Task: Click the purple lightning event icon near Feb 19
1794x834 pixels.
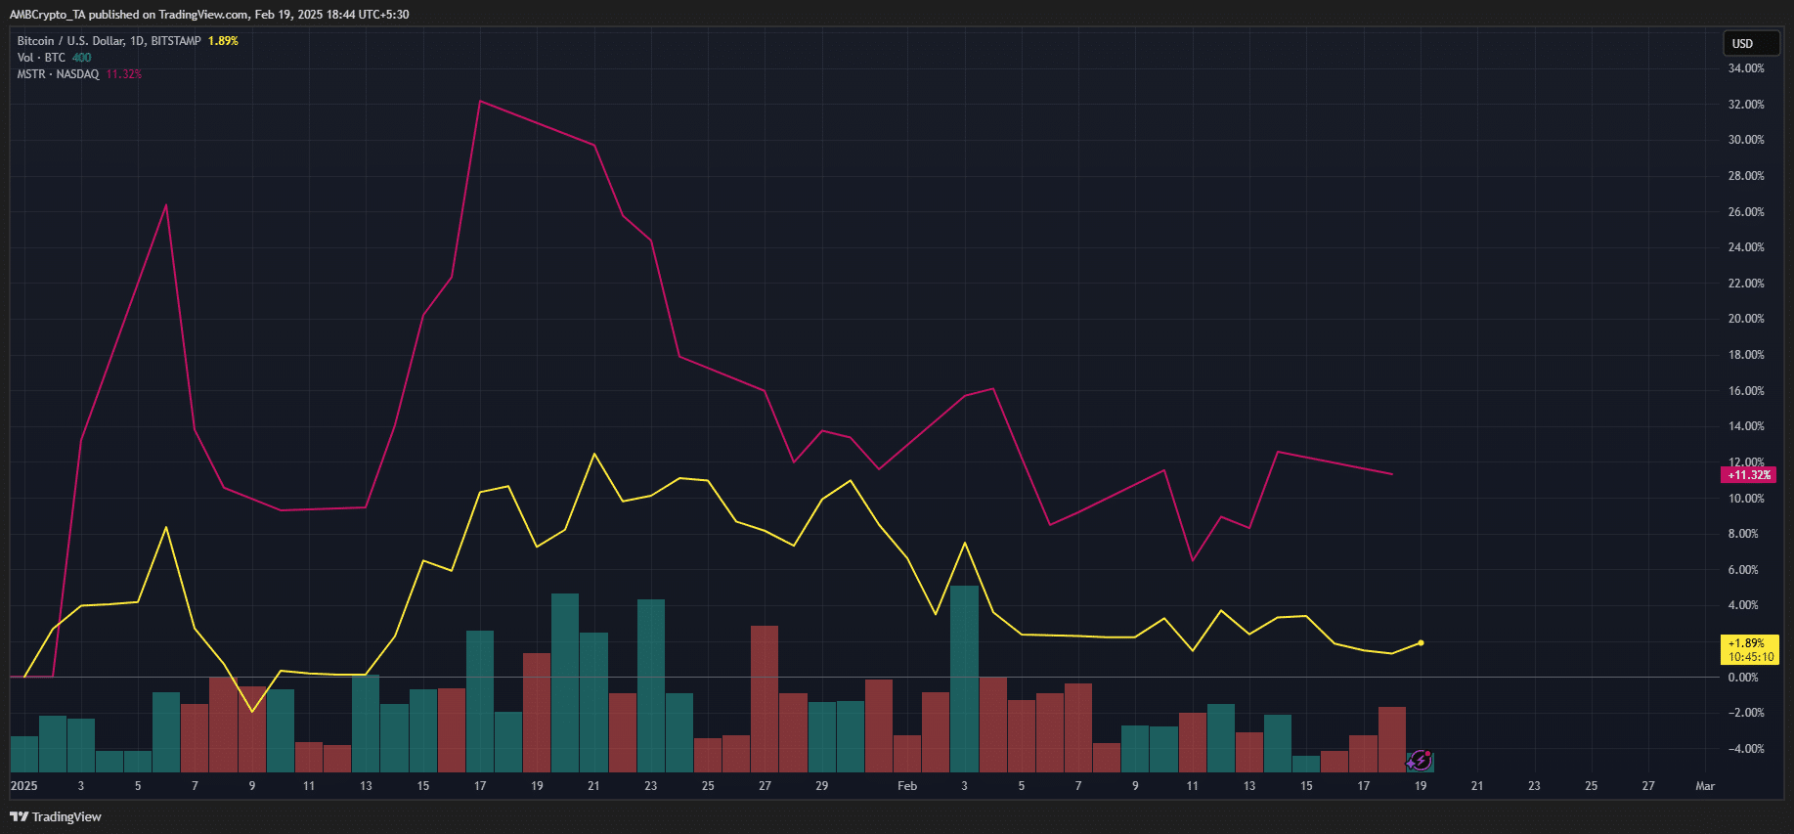Action: pyautogui.click(x=1420, y=760)
